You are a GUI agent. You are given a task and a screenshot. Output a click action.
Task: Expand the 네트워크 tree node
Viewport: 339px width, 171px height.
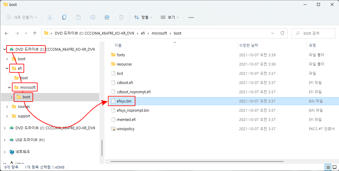[5, 152]
